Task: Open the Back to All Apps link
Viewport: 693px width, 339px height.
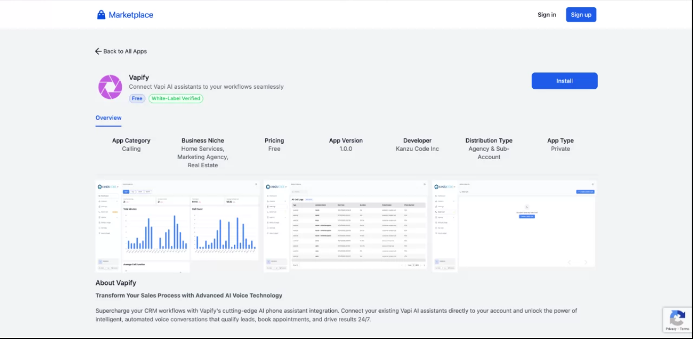Action: (124, 51)
